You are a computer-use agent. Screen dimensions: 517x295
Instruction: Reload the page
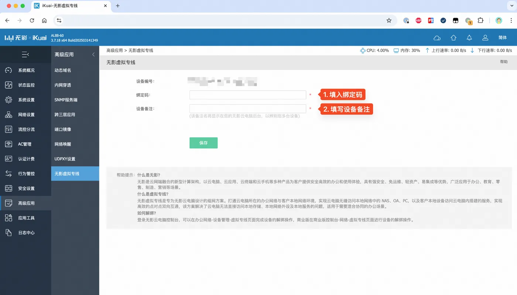32,21
